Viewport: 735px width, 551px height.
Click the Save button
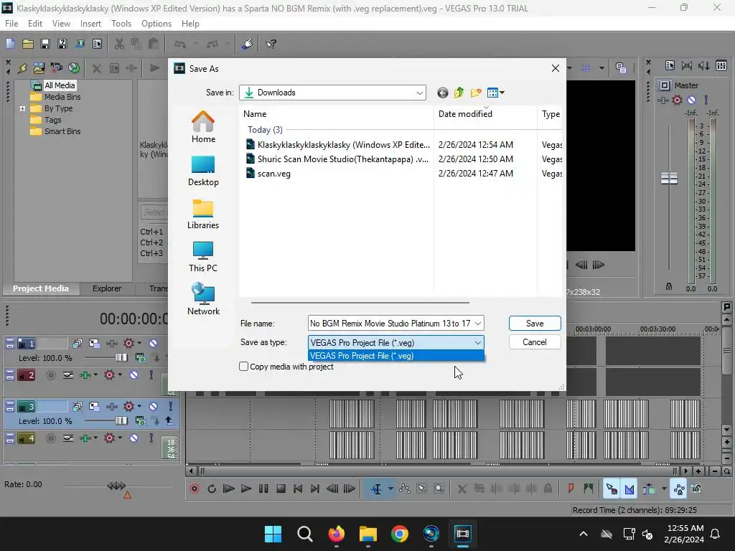535,324
